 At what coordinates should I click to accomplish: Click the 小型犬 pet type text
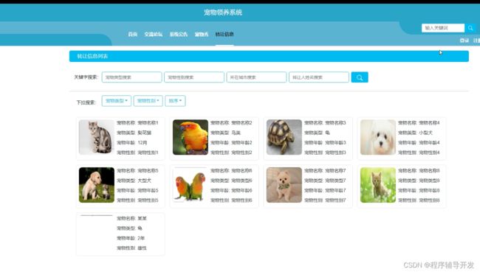pos(426,133)
